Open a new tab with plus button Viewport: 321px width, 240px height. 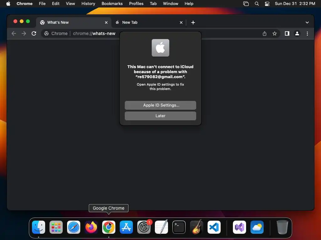193,22
